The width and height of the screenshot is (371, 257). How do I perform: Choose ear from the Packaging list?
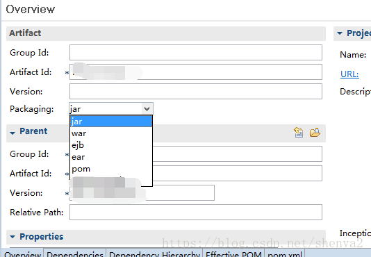point(111,157)
